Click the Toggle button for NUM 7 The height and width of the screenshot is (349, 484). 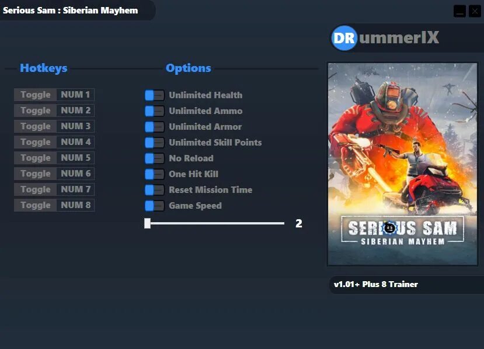pyautogui.click(x=35, y=189)
